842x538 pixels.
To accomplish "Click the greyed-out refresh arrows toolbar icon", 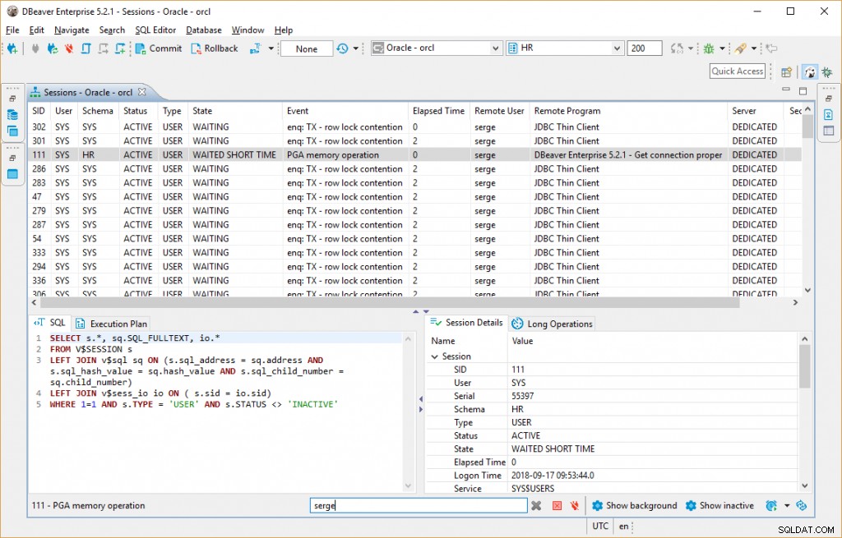I will pos(677,48).
